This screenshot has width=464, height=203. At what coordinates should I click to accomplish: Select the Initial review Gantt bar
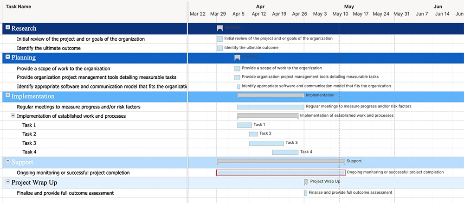pos(220,39)
